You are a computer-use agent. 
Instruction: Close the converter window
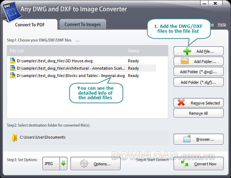pos(216,3)
